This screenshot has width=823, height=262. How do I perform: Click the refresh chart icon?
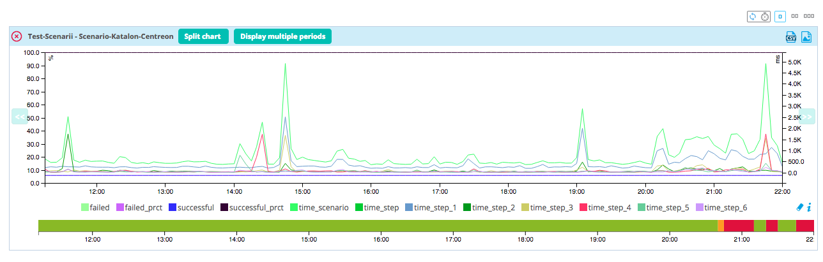[x=753, y=16]
